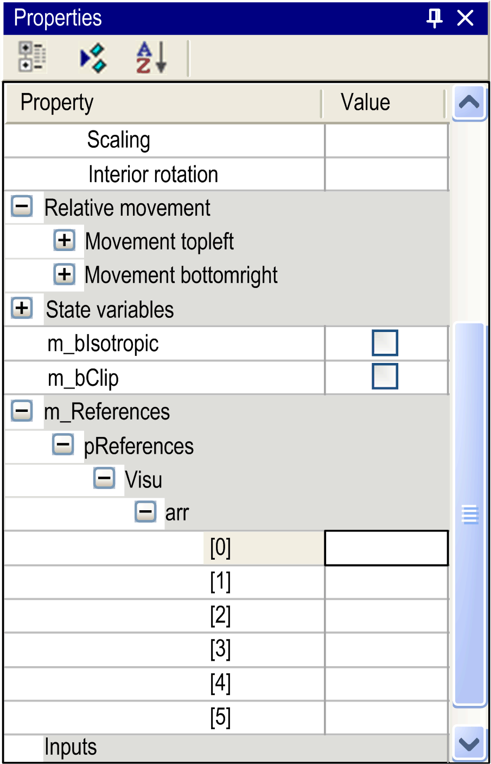Click the Property column header

click(x=163, y=103)
